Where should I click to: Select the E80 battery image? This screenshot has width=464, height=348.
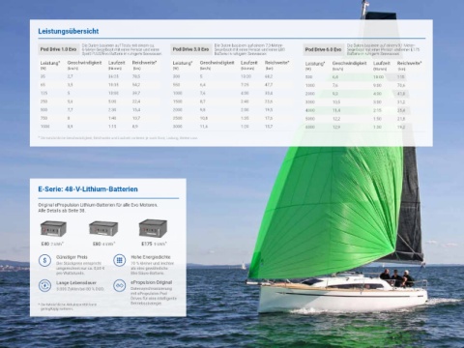click(x=103, y=228)
